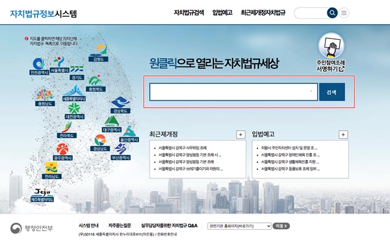The image size is (390, 248).
Task: Select 제주특별자치도 Jeju emblem on the map
Action: 42,195
